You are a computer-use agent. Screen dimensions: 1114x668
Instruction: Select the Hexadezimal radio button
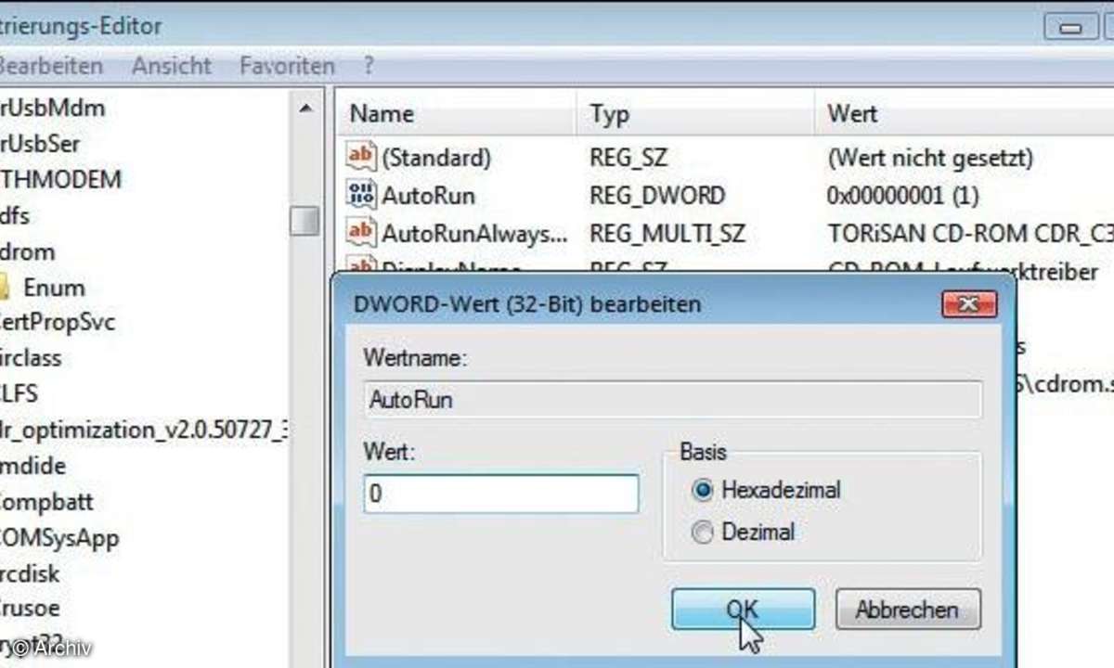[703, 489]
